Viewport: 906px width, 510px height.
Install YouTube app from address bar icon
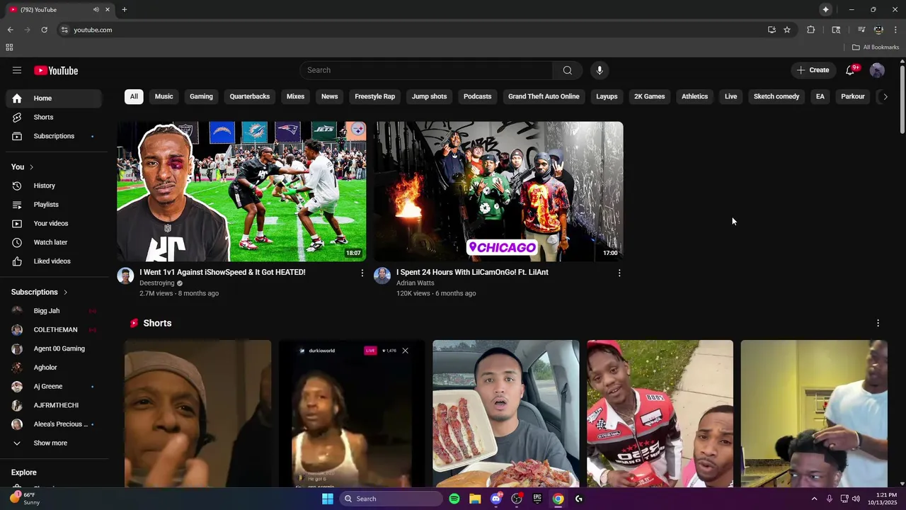click(772, 30)
